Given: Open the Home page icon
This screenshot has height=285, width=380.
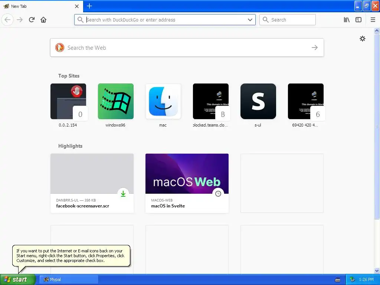Looking at the screenshot, I should (x=43, y=20).
